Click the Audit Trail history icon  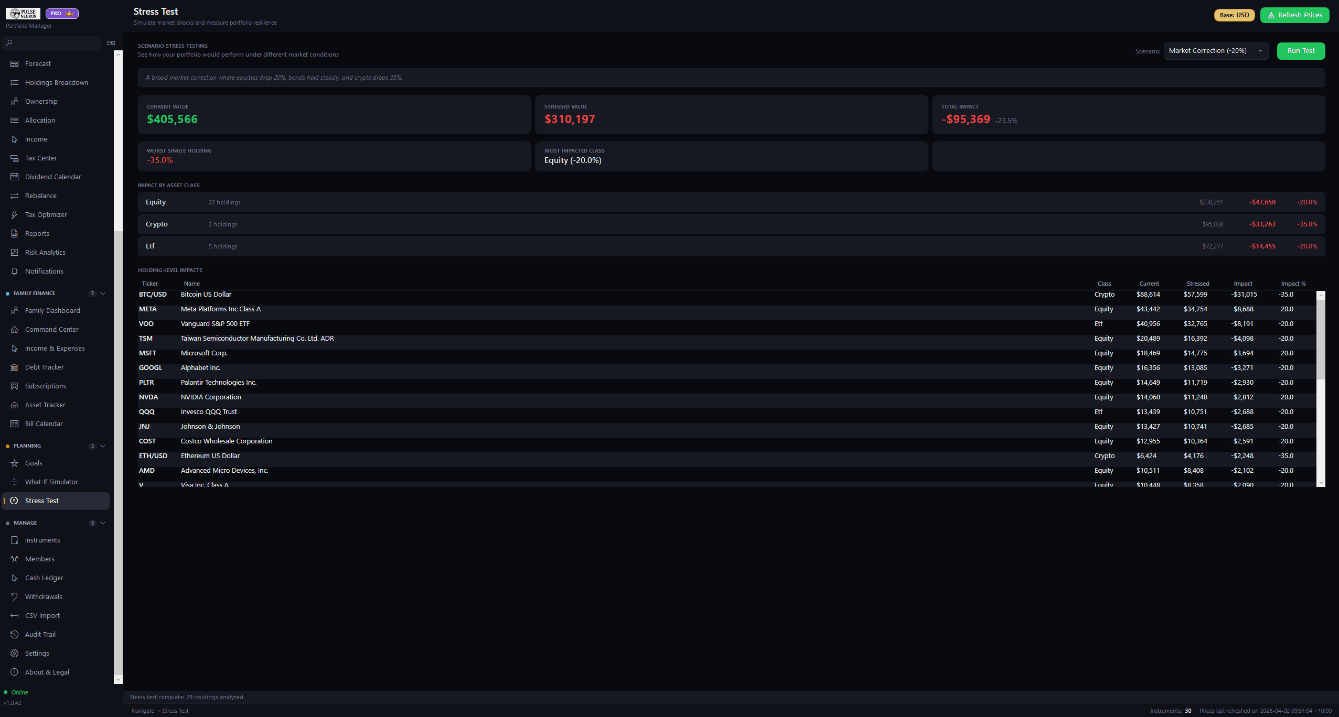tap(15, 634)
